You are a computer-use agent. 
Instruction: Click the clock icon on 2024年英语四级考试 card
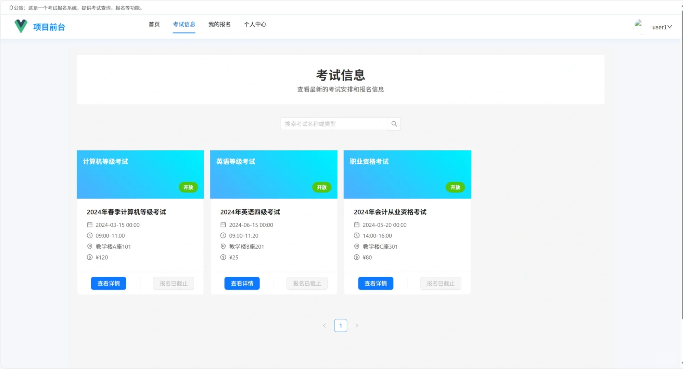pyautogui.click(x=223, y=235)
